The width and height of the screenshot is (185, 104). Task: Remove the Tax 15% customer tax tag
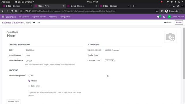click(113, 61)
